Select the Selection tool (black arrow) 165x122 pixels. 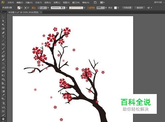(x=3, y=17)
